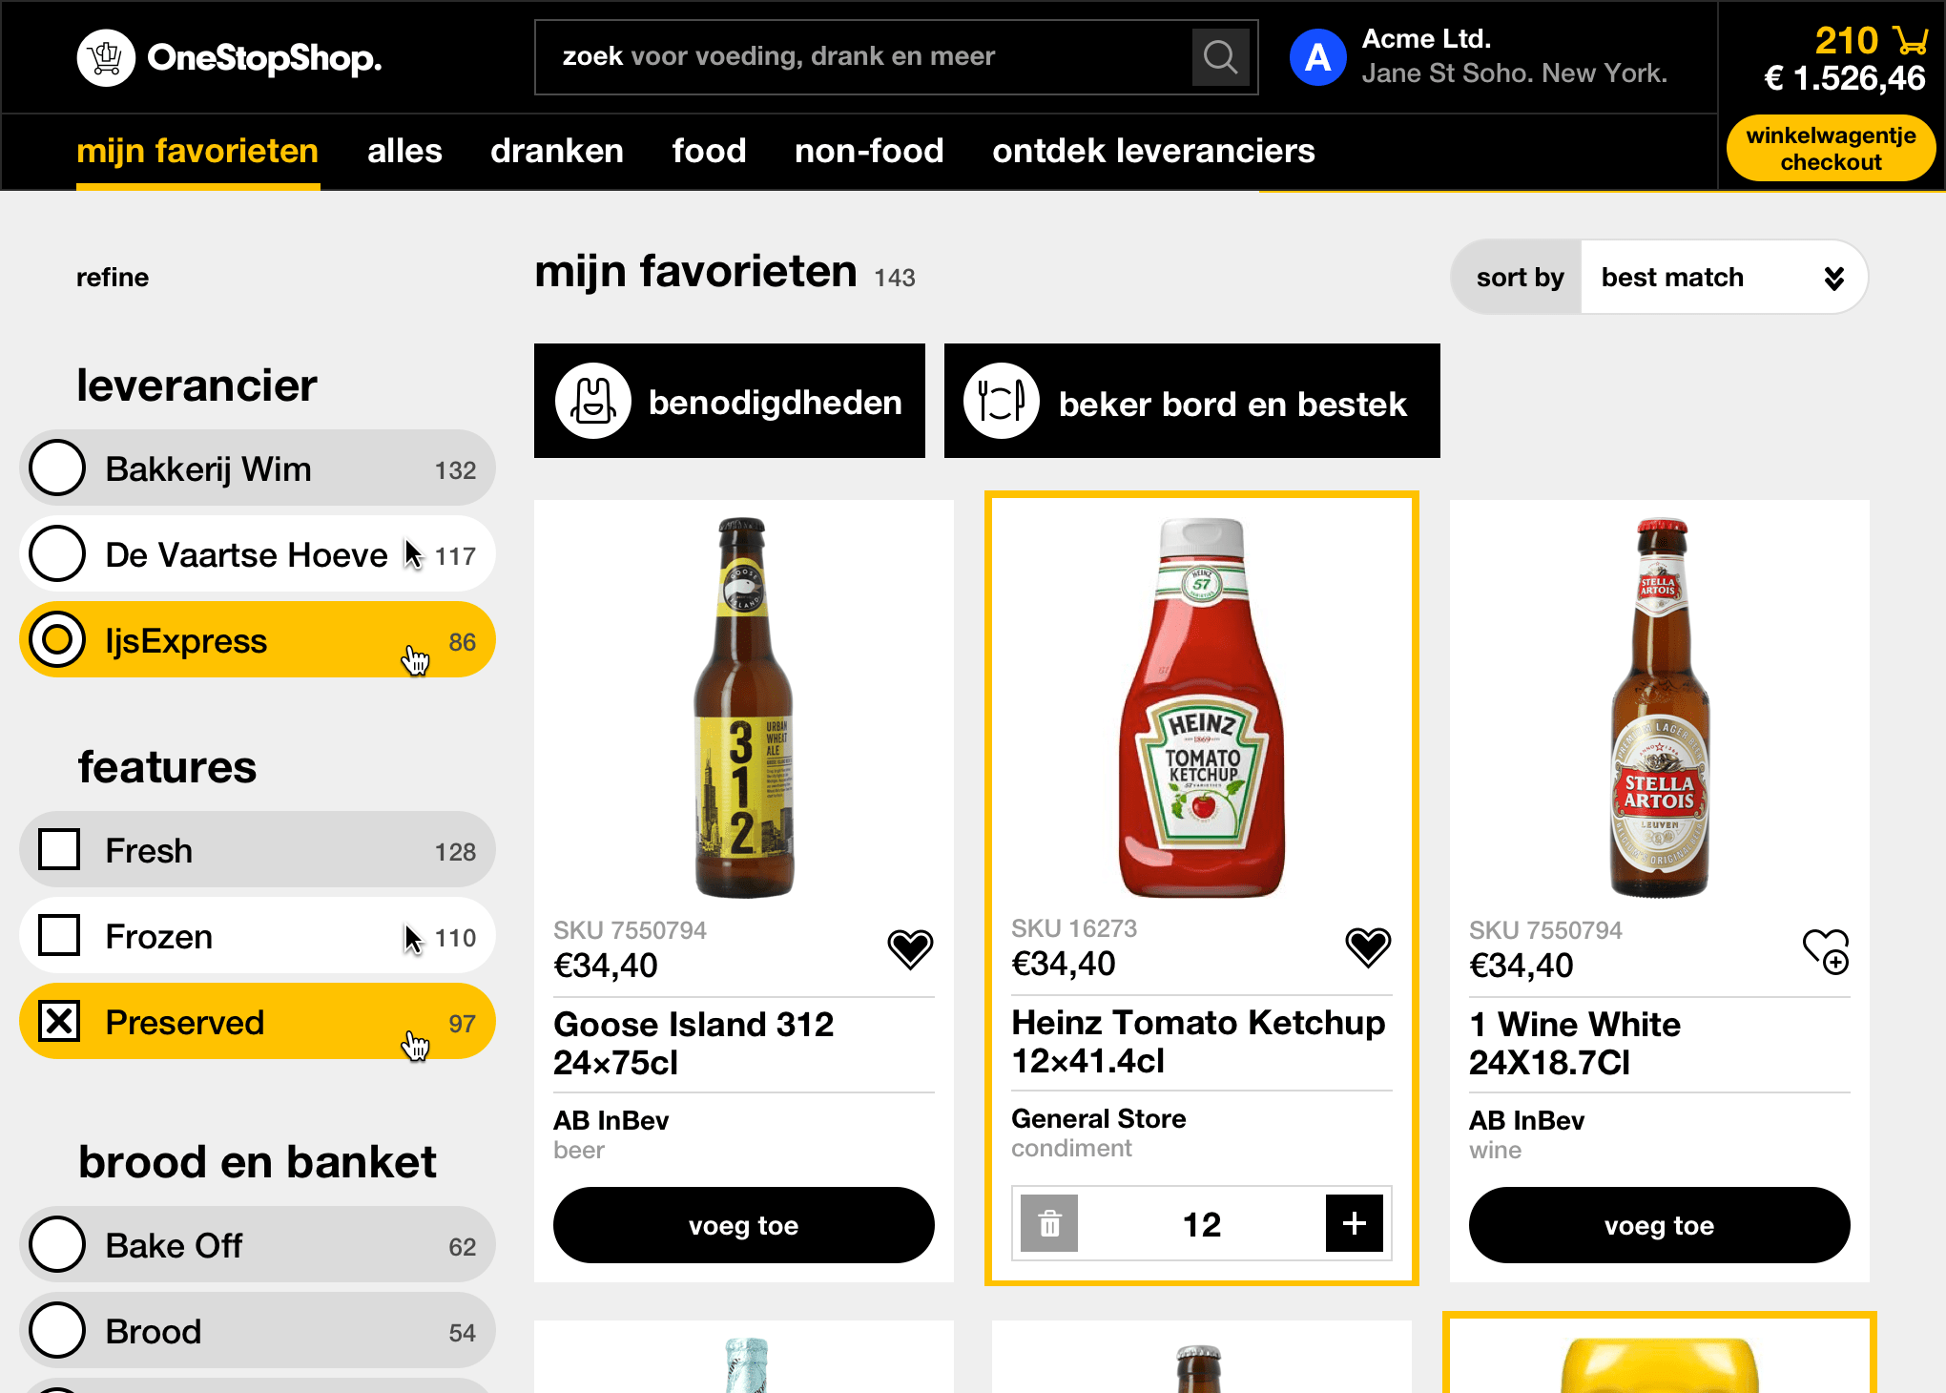
Task: Select the alles navigation menu item
Action: click(x=405, y=149)
